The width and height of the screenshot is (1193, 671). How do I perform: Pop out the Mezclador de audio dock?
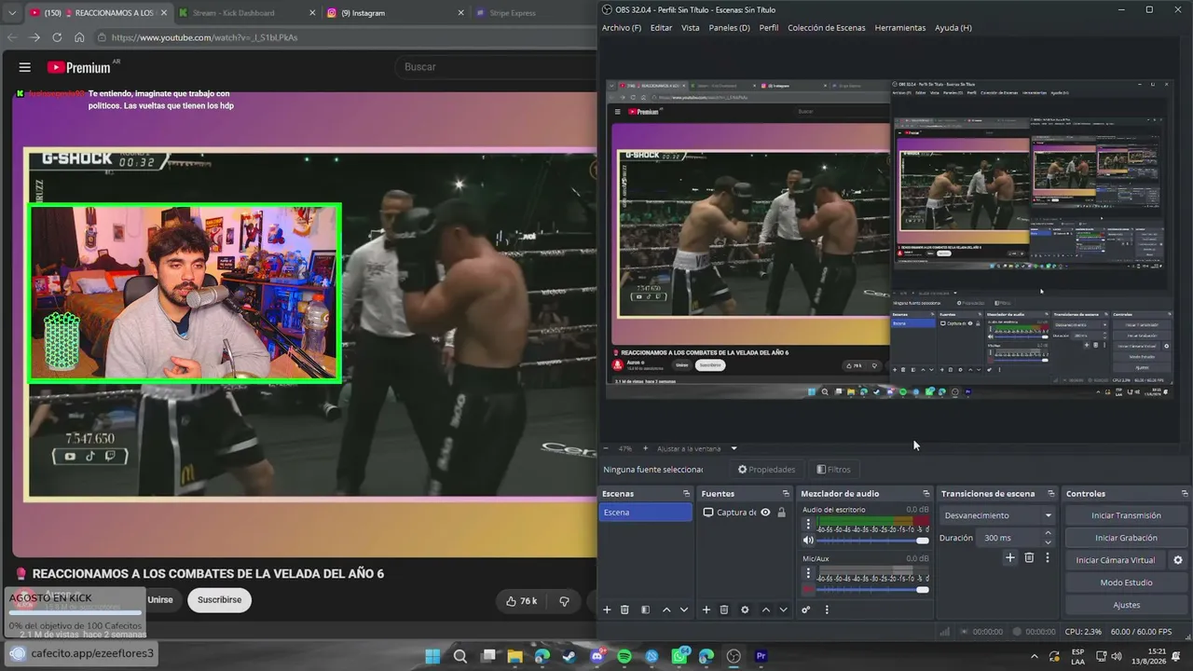[926, 494]
